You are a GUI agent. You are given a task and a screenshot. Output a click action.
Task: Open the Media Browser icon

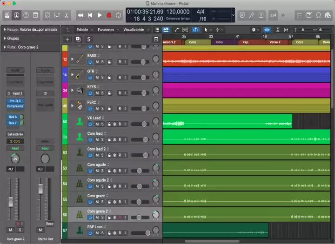point(328,15)
